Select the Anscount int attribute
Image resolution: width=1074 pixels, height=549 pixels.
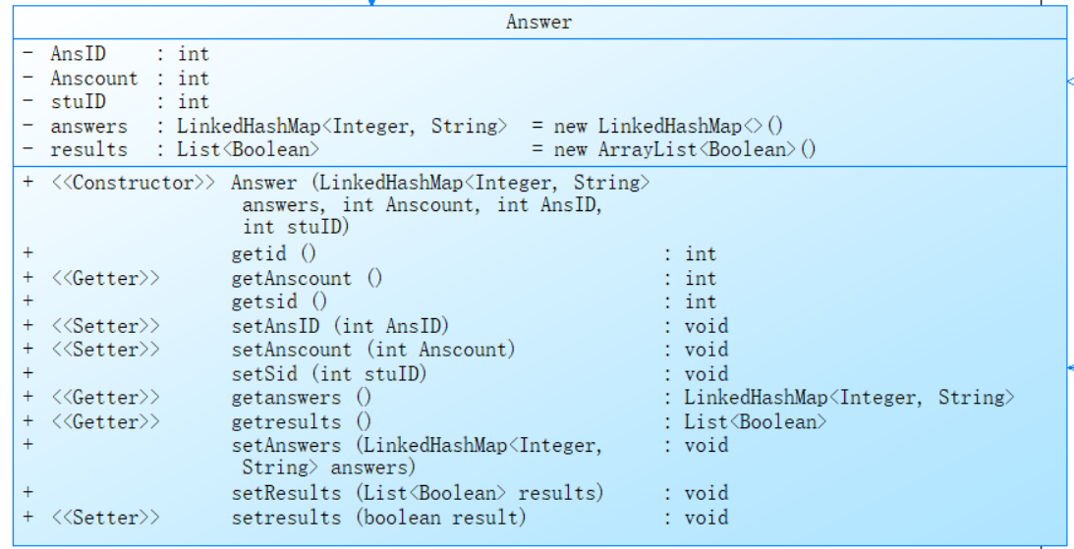point(94,79)
